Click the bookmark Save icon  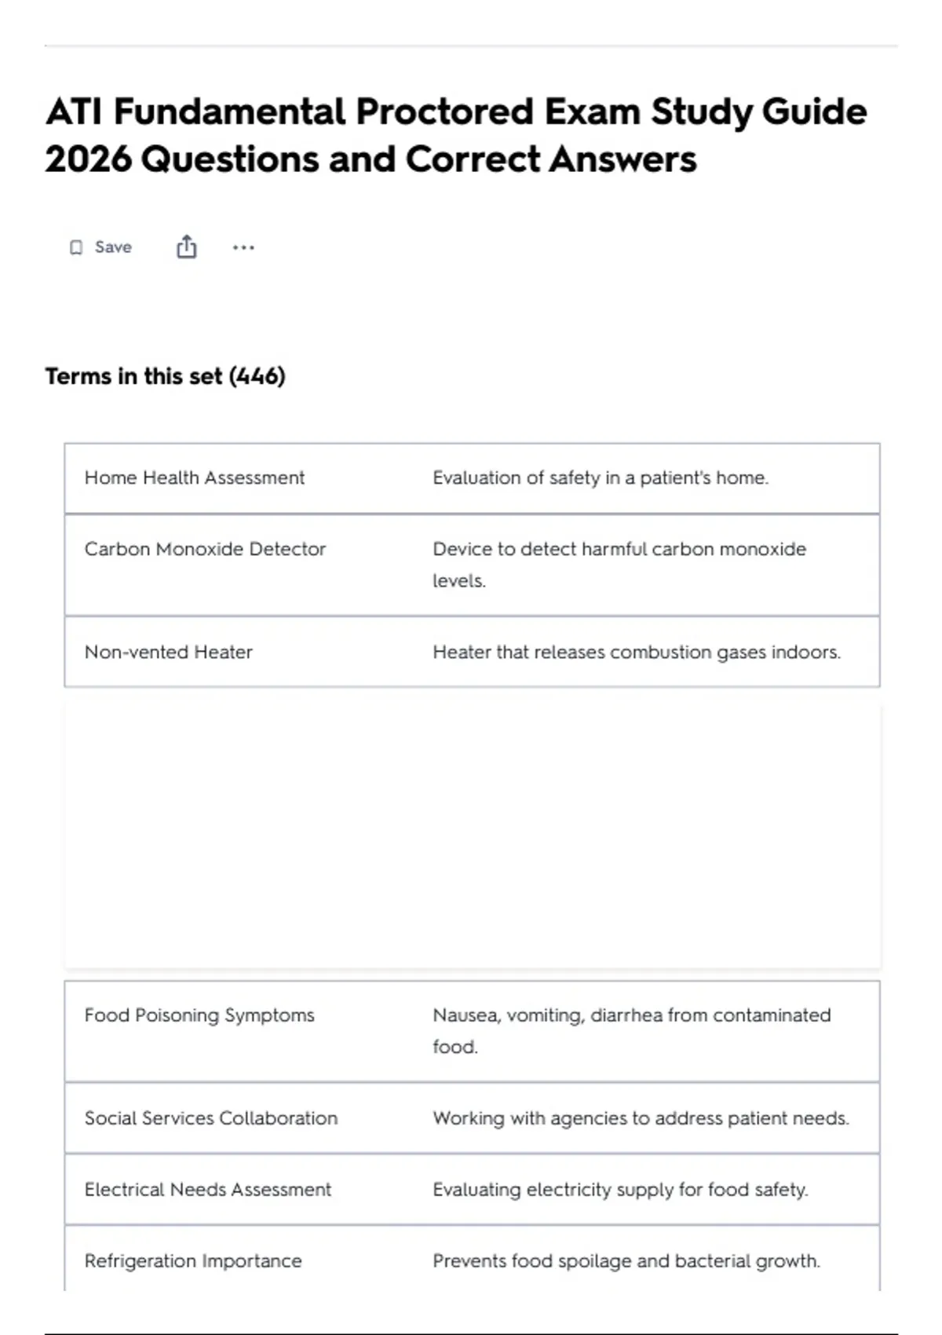click(76, 247)
